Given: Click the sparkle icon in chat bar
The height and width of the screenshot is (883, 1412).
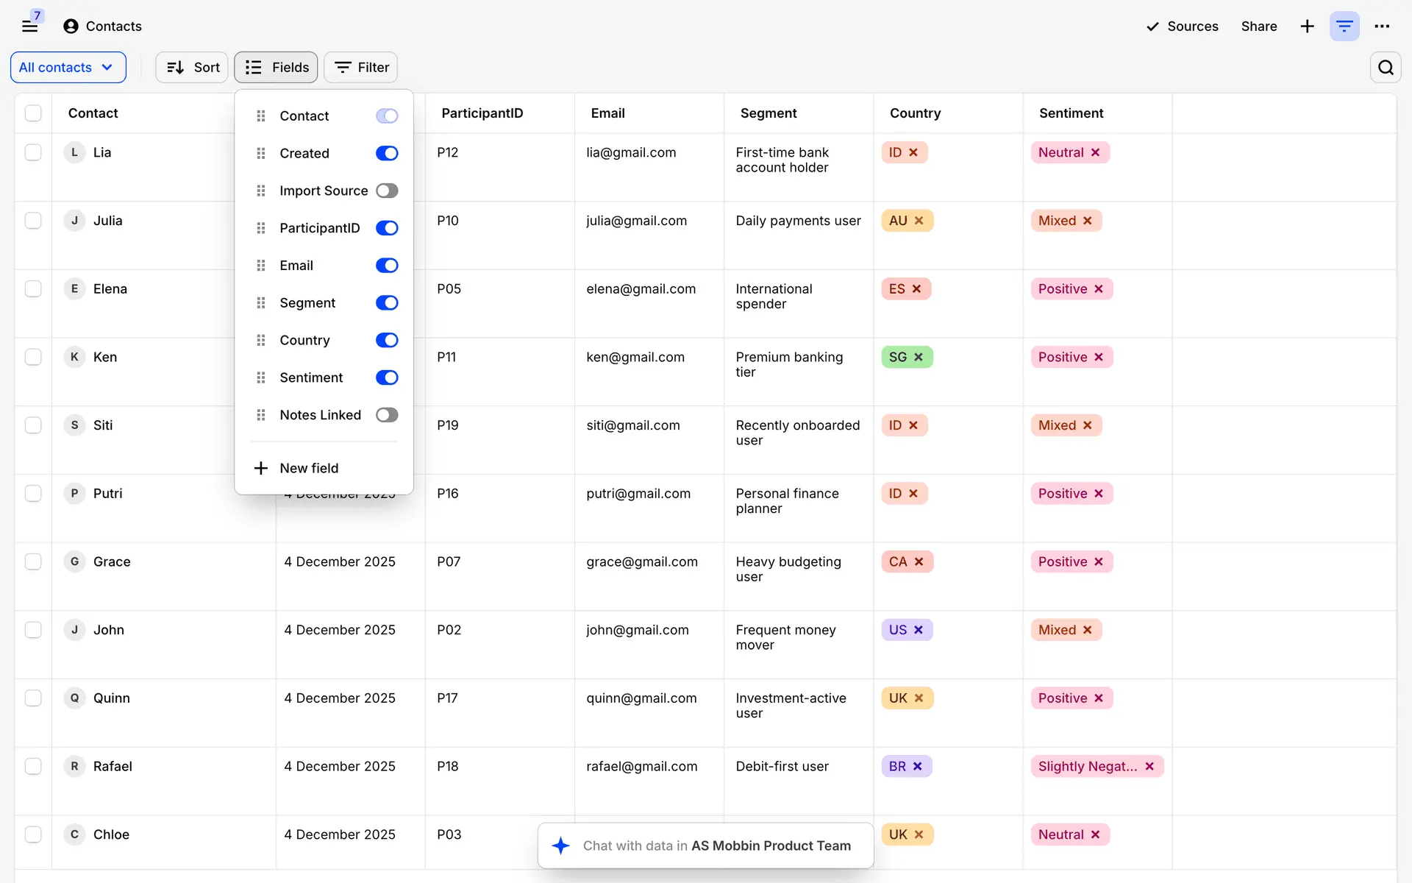Looking at the screenshot, I should tap(561, 845).
